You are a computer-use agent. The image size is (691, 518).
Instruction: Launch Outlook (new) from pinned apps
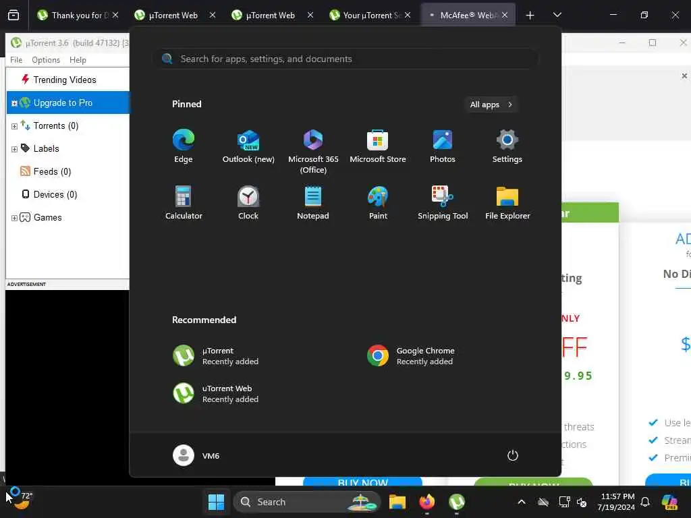248,146
